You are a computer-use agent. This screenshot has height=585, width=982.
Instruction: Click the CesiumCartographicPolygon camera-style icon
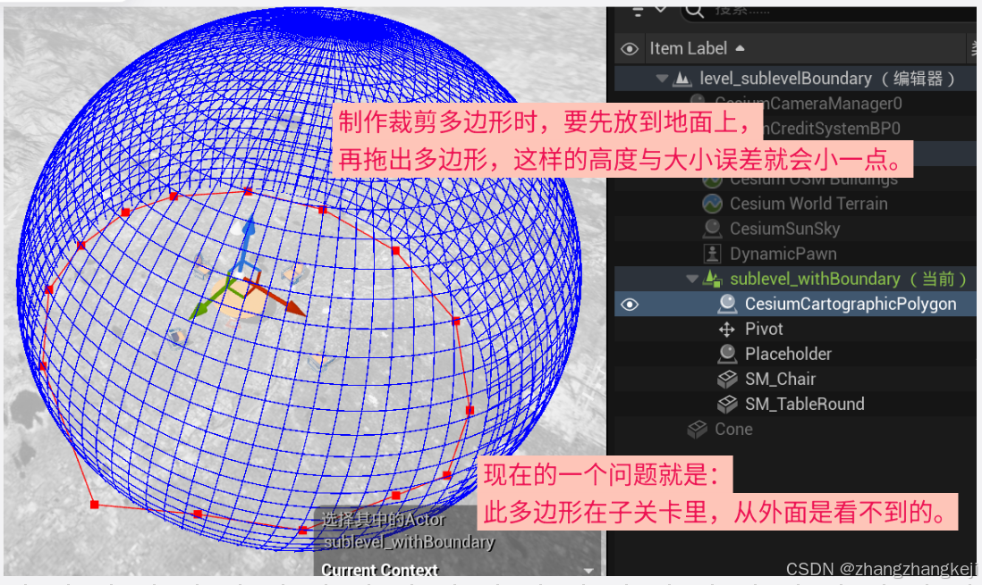click(728, 304)
